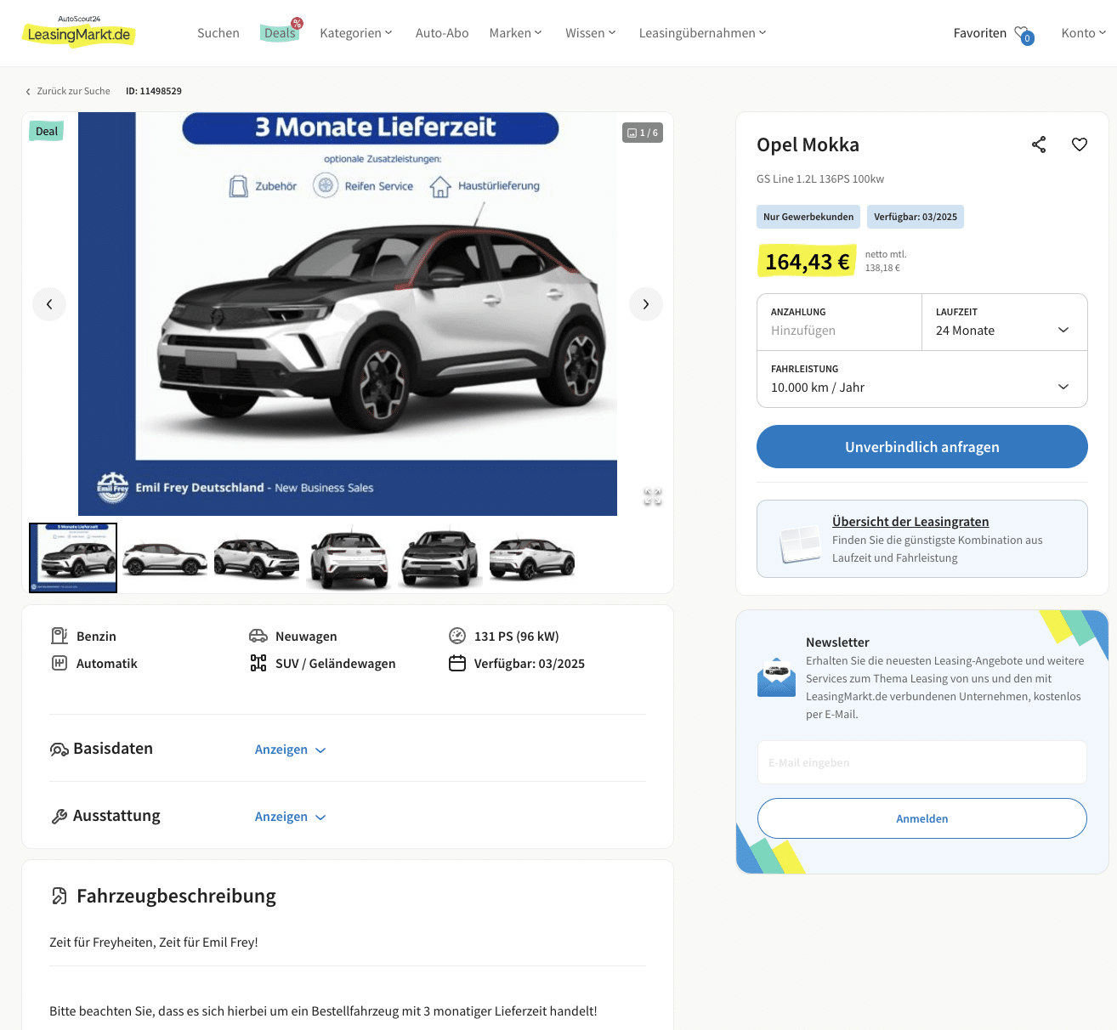Open Favoriten heart icon in header

(x=1023, y=33)
